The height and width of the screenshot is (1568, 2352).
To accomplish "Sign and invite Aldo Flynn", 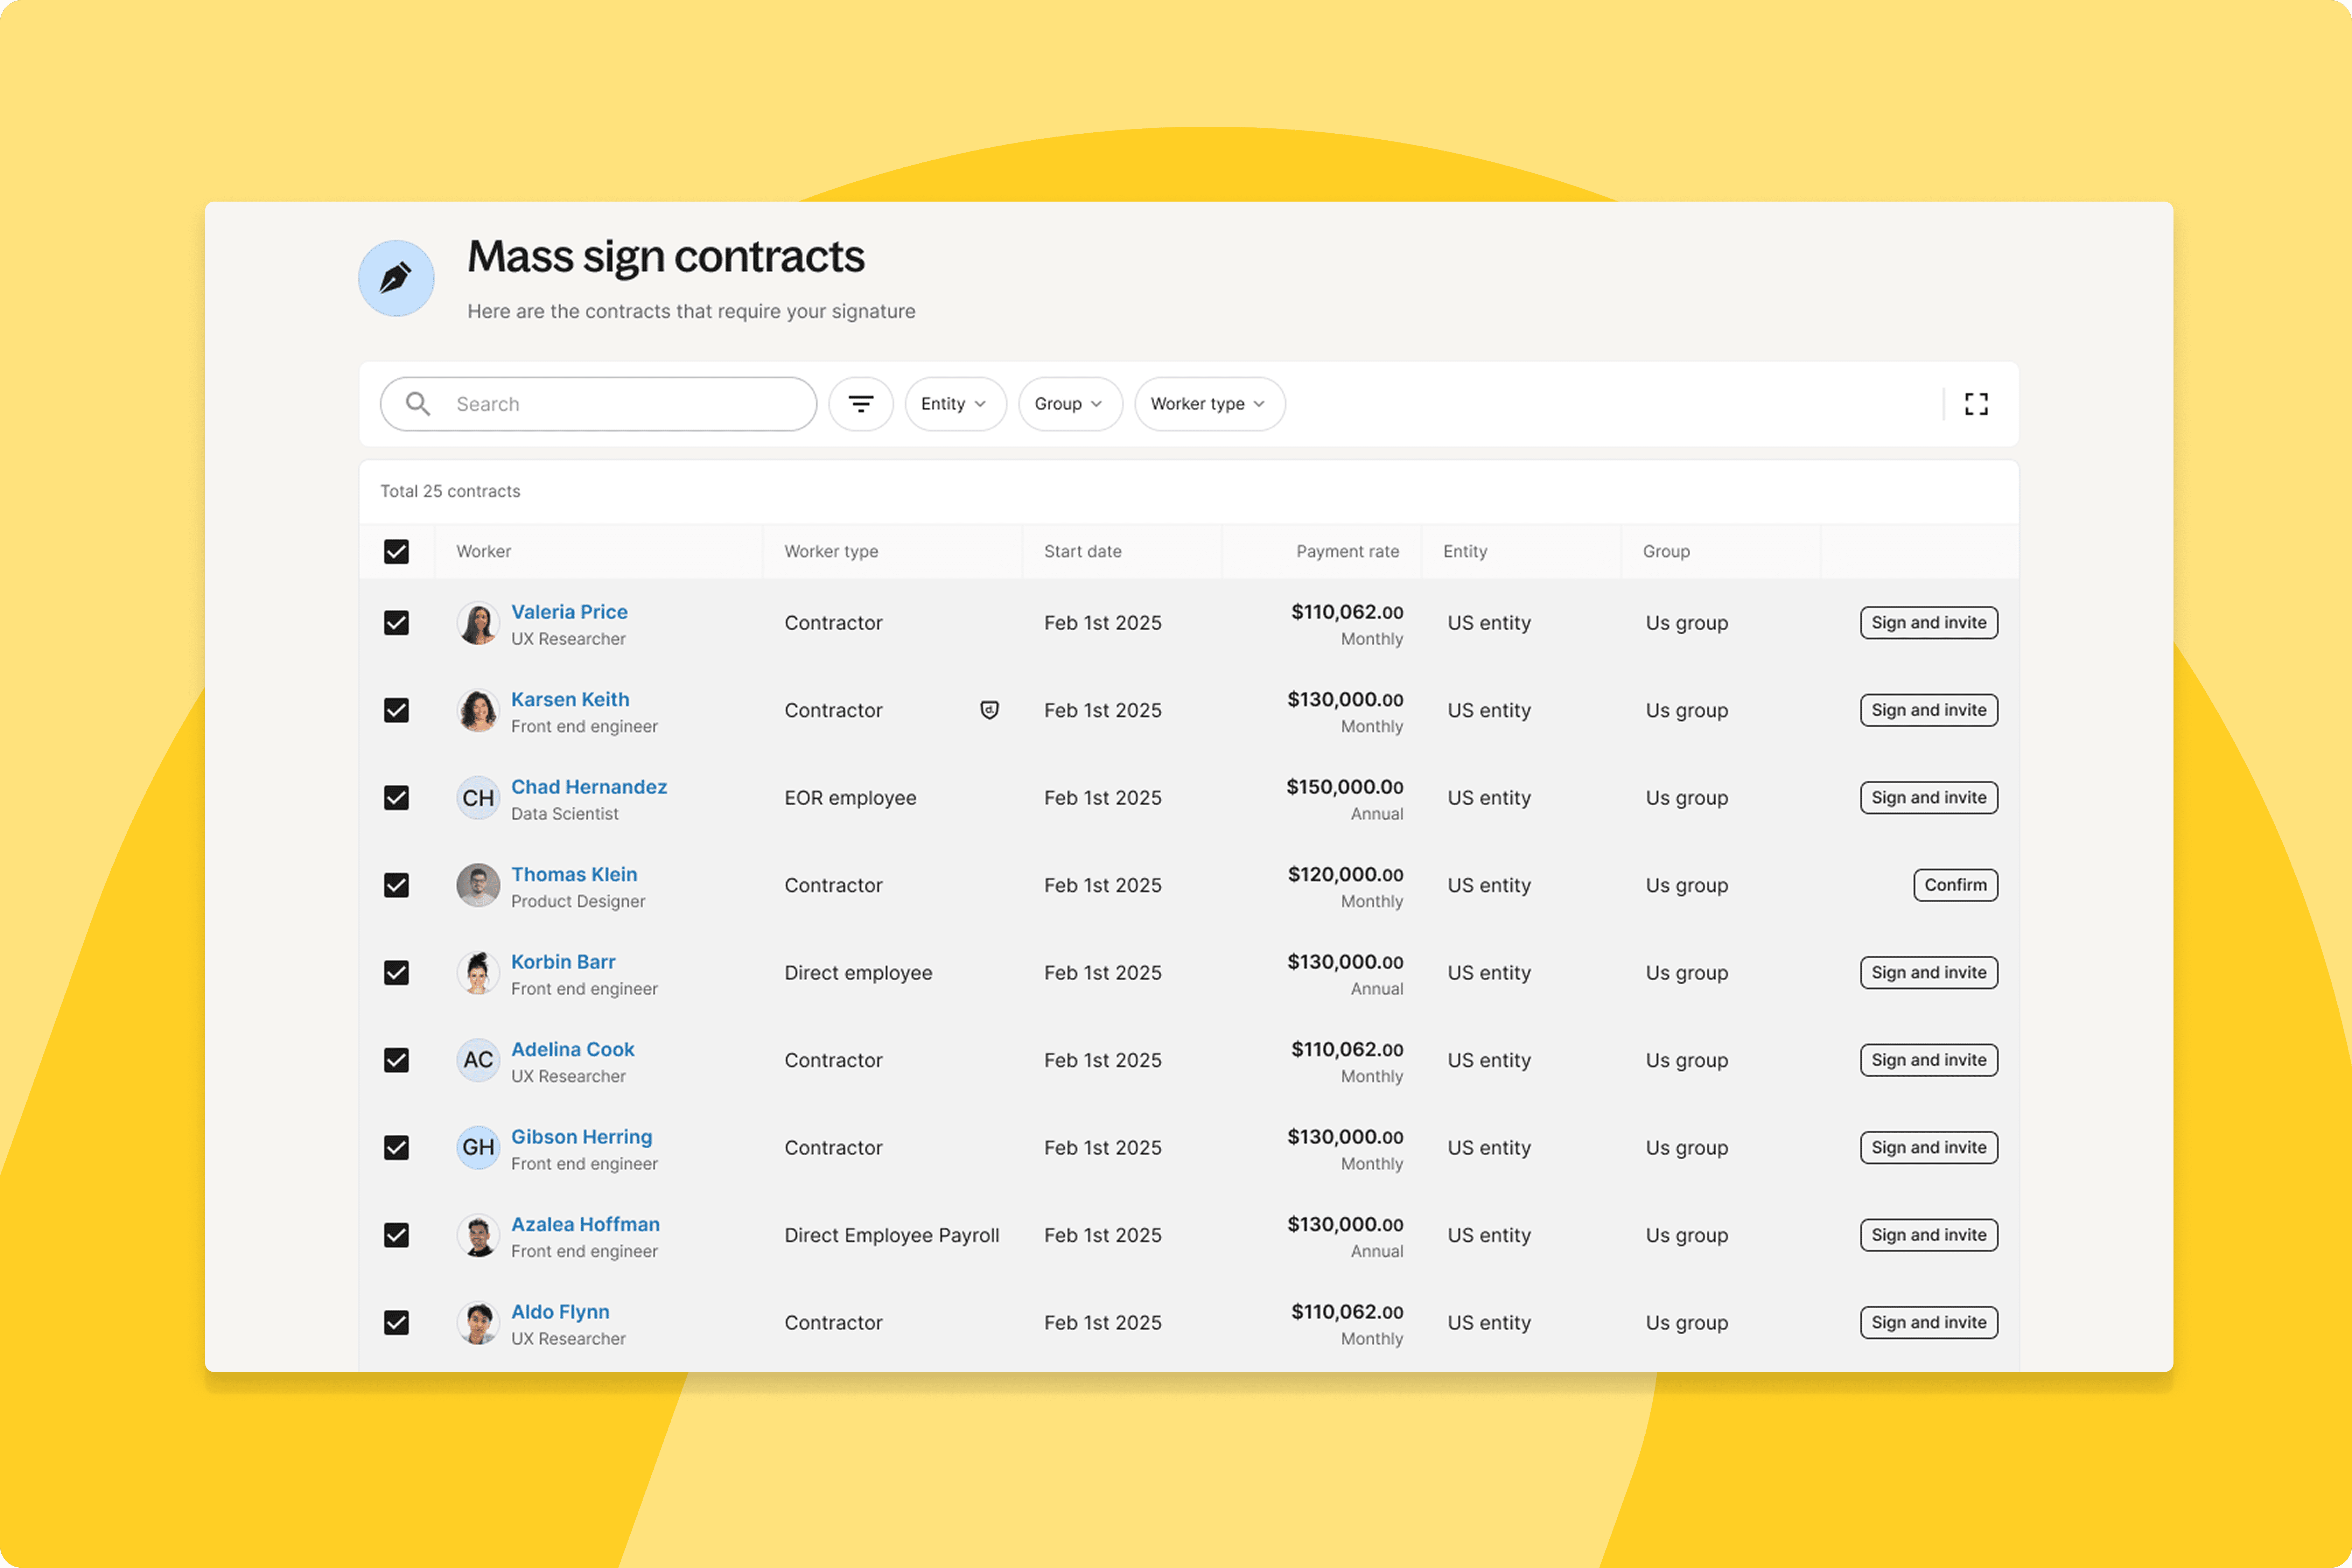I will click(x=1928, y=1323).
